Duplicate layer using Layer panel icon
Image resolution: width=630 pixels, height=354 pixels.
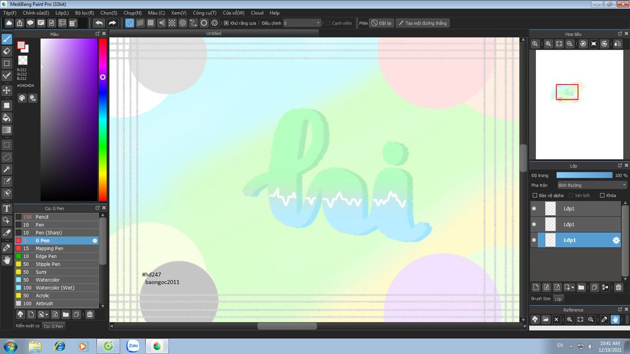(594, 287)
